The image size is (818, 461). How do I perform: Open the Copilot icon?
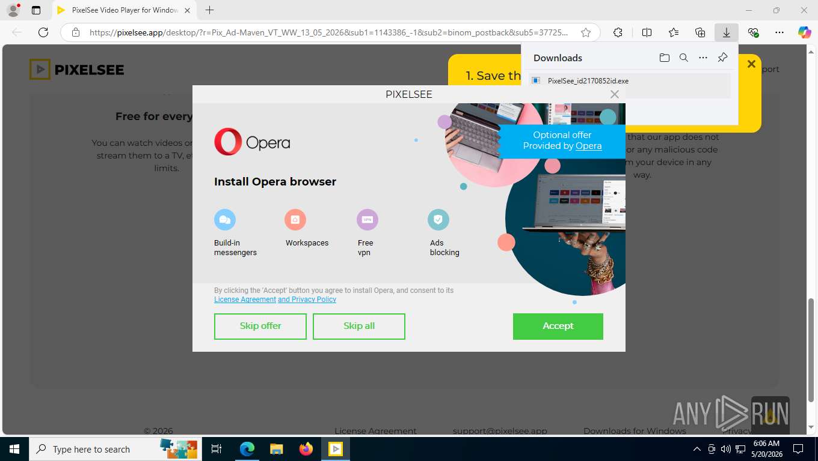coord(805,32)
